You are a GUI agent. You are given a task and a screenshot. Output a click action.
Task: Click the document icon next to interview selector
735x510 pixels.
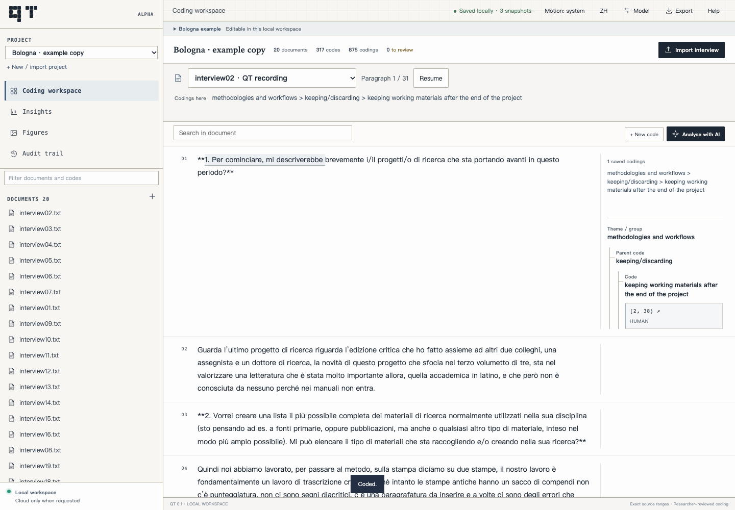pos(178,78)
